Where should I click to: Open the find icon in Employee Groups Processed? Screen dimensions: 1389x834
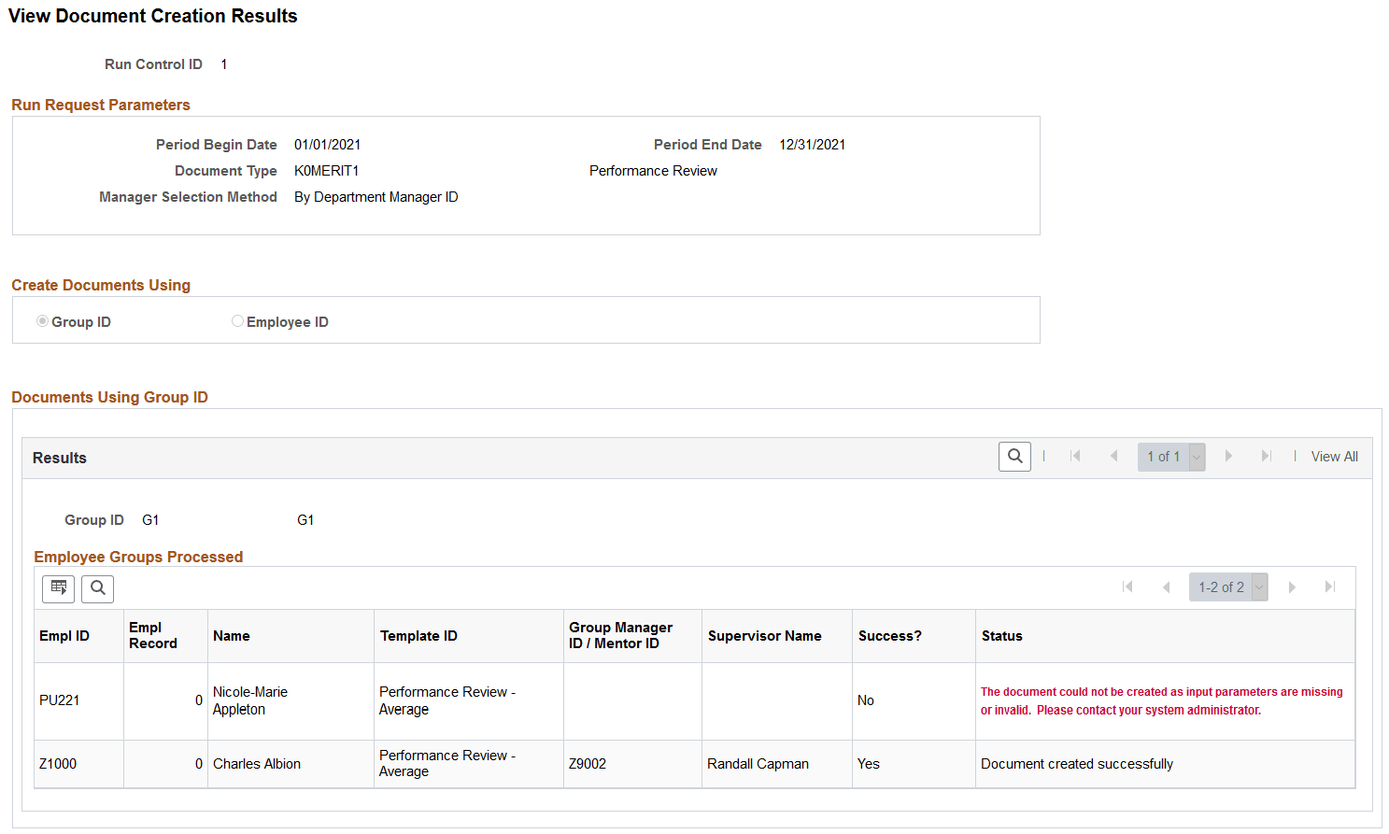(97, 588)
